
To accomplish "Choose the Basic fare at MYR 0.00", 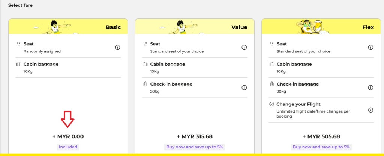I will click(68, 136).
